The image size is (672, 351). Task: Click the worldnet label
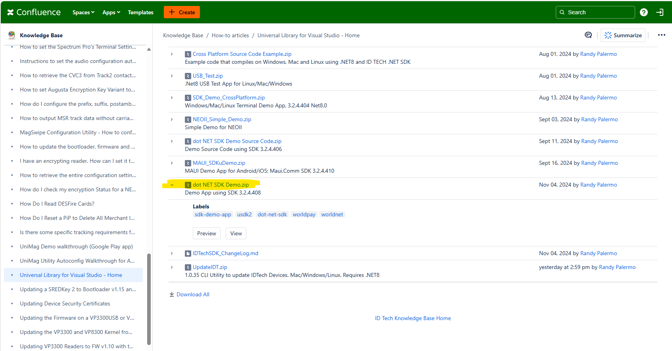332,214
